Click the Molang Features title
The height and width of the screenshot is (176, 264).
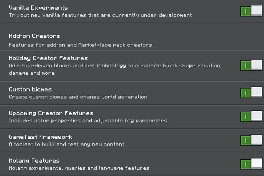(34, 161)
